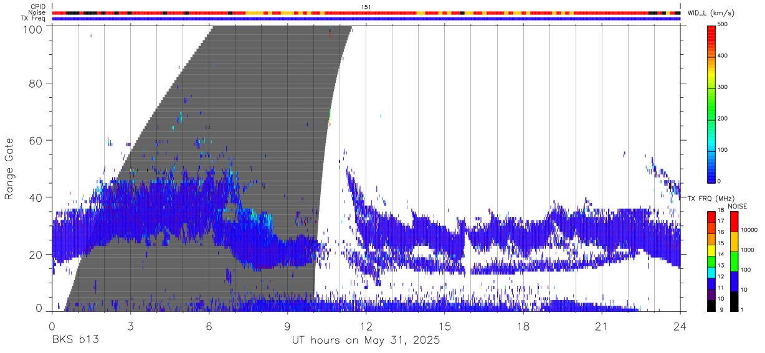
Task: Click the Noise row label
Action: [37, 12]
